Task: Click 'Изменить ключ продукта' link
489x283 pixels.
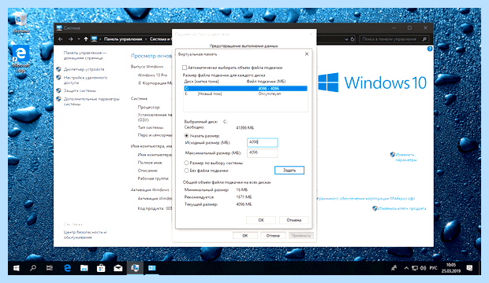Action: [401, 208]
